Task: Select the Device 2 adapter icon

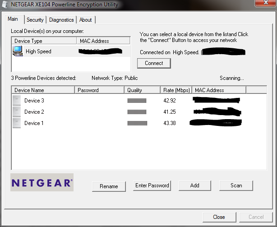Action: [17, 112]
